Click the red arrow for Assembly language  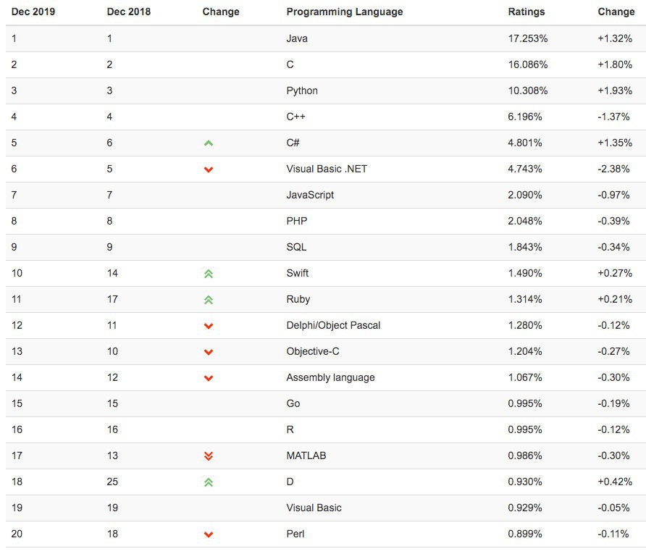point(209,378)
